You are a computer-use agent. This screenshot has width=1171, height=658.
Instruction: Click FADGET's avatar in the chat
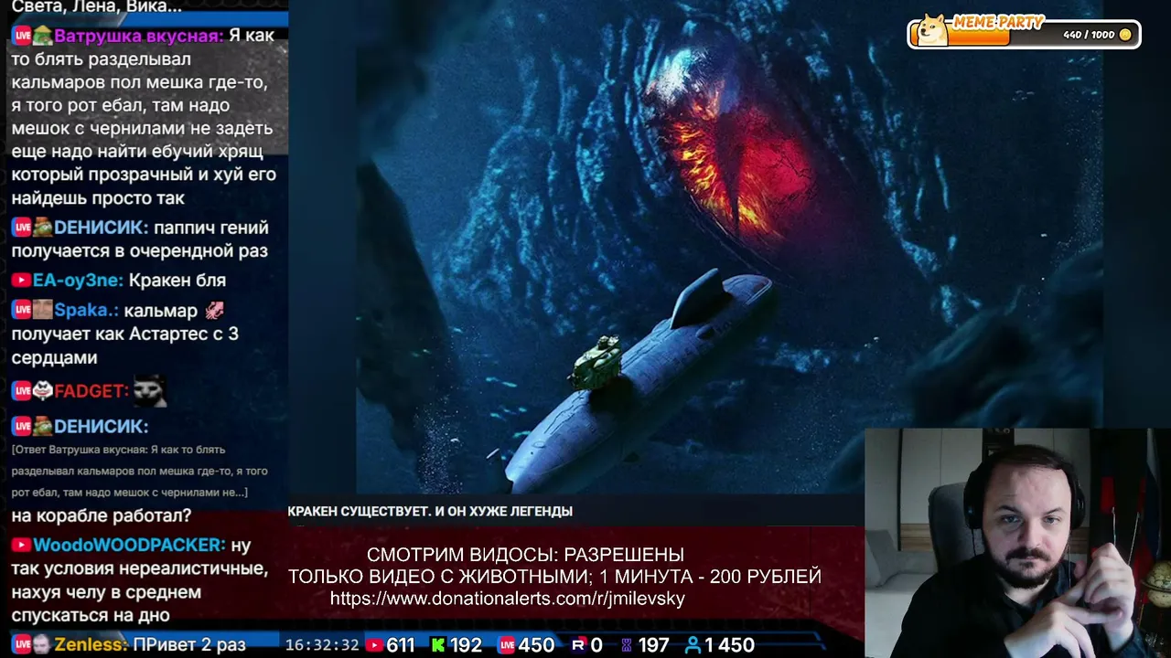[x=42, y=391]
